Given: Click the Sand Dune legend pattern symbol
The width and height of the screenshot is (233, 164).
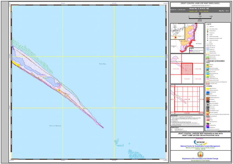Looking at the screenshot, I should 208,70.
